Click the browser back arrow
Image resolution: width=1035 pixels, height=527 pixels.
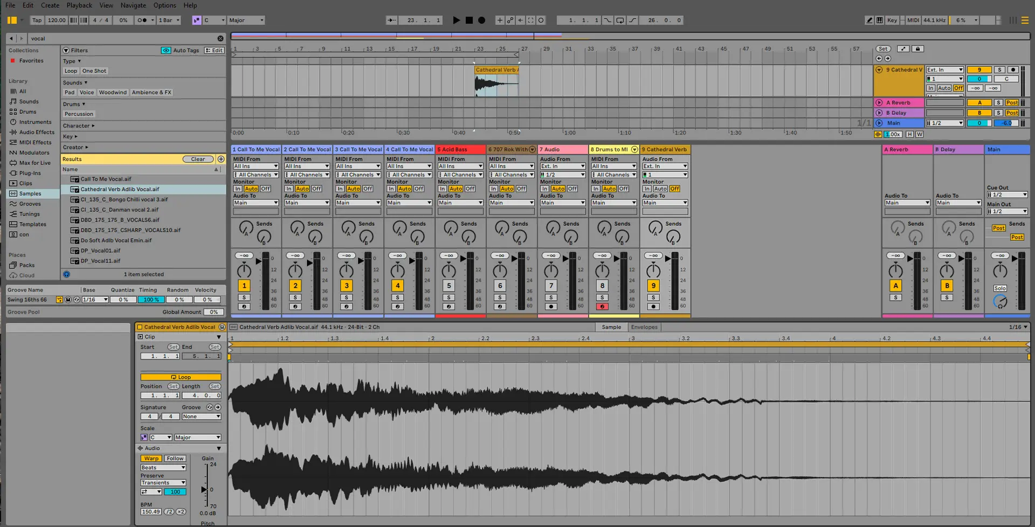11,38
